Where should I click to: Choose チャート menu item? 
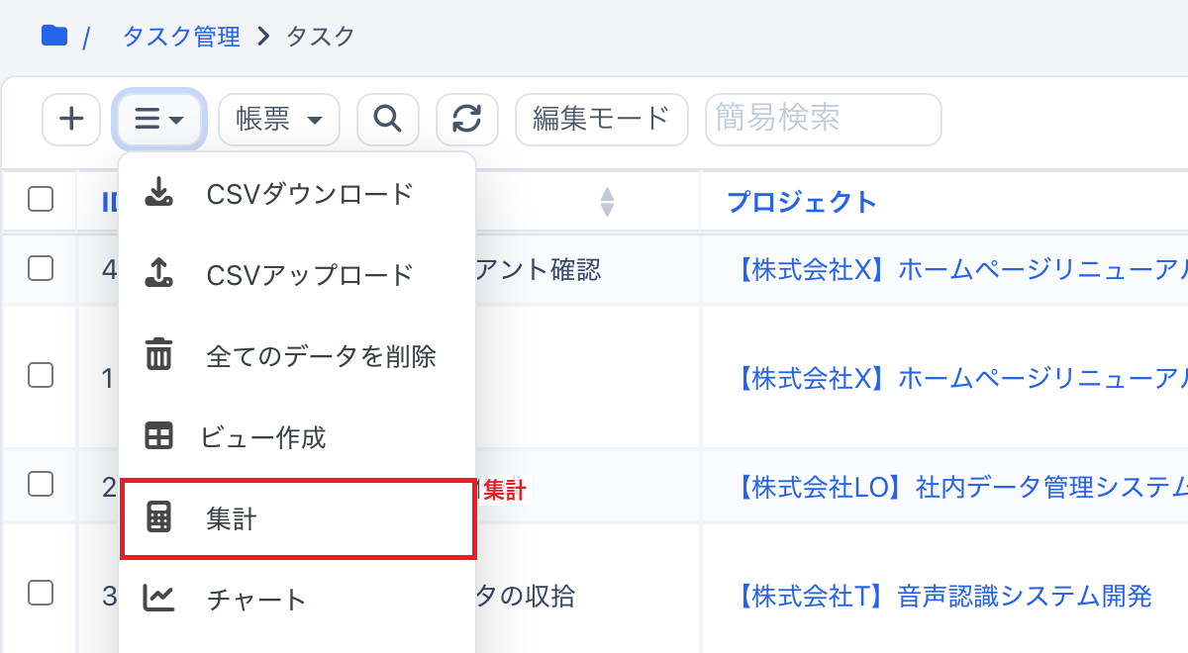(x=297, y=599)
